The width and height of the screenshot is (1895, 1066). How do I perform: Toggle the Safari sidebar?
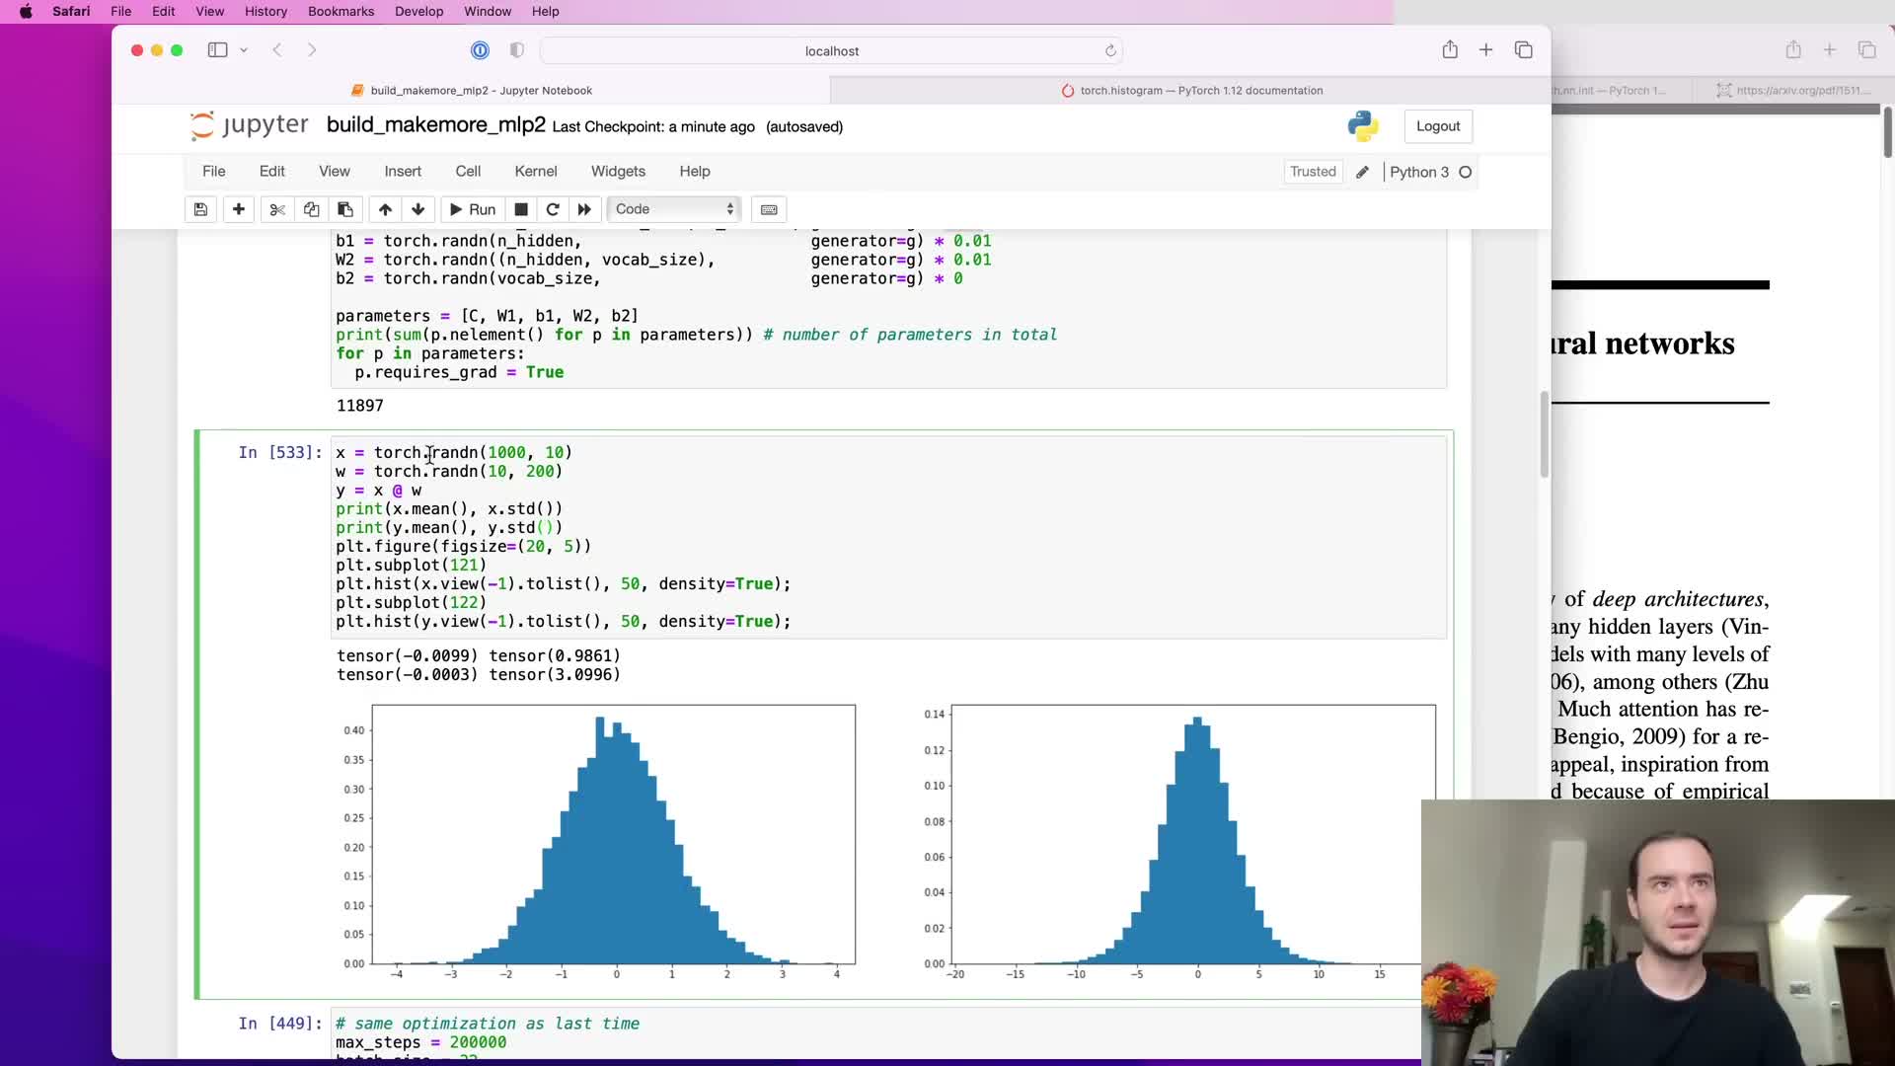(x=217, y=50)
